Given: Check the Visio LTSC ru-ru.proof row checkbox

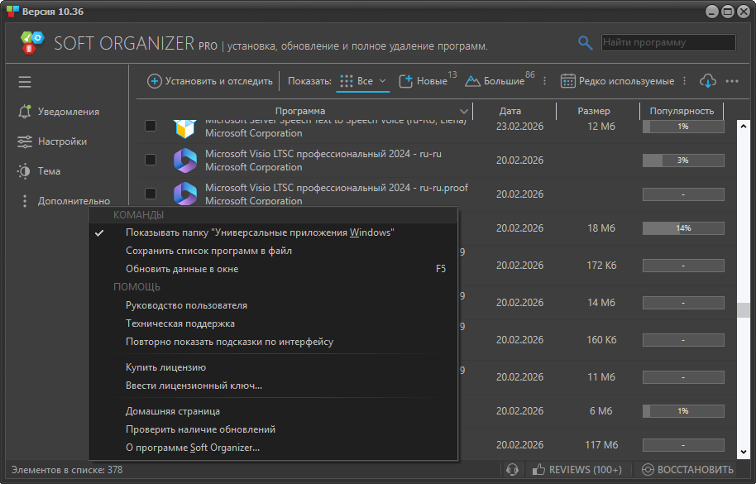Looking at the screenshot, I should (x=151, y=194).
